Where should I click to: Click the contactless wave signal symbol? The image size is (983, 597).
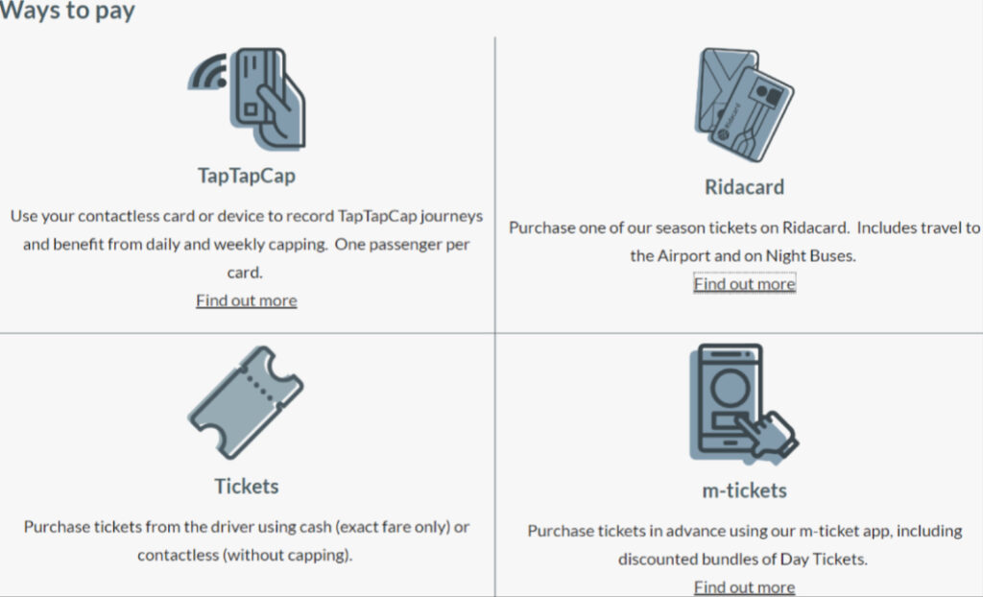click(x=205, y=74)
